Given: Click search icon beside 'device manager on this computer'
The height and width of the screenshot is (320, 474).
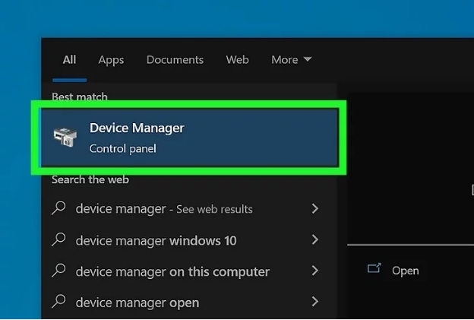Looking at the screenshot, I should point(59,271).
